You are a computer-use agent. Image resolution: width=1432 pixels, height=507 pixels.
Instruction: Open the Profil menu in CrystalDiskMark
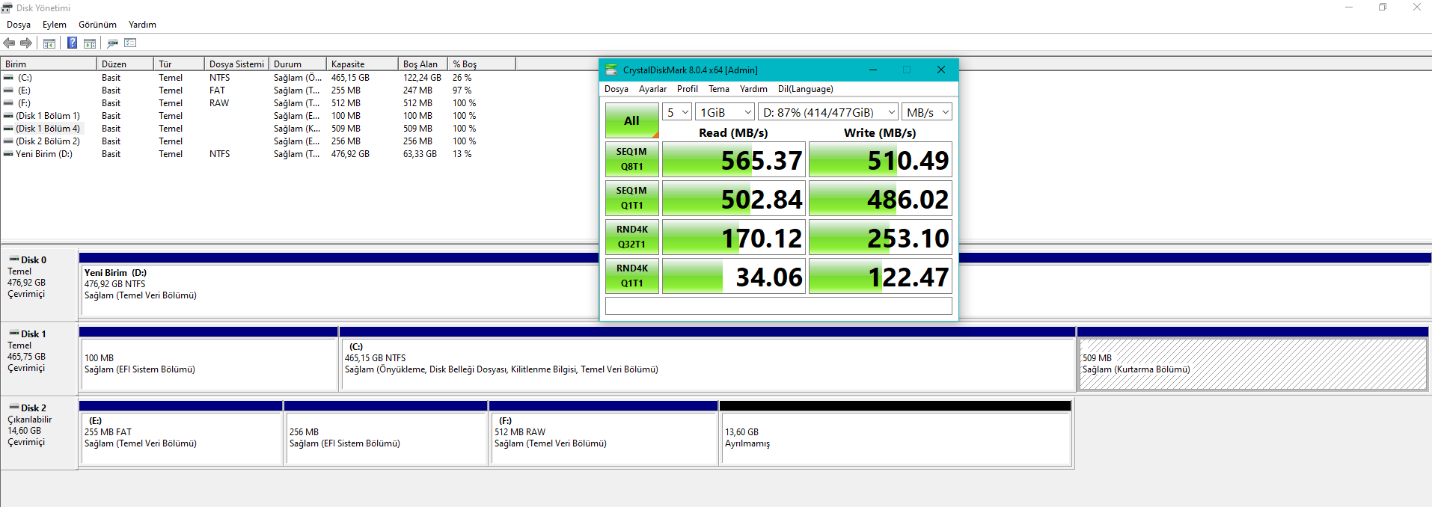(x=688, y=89)
